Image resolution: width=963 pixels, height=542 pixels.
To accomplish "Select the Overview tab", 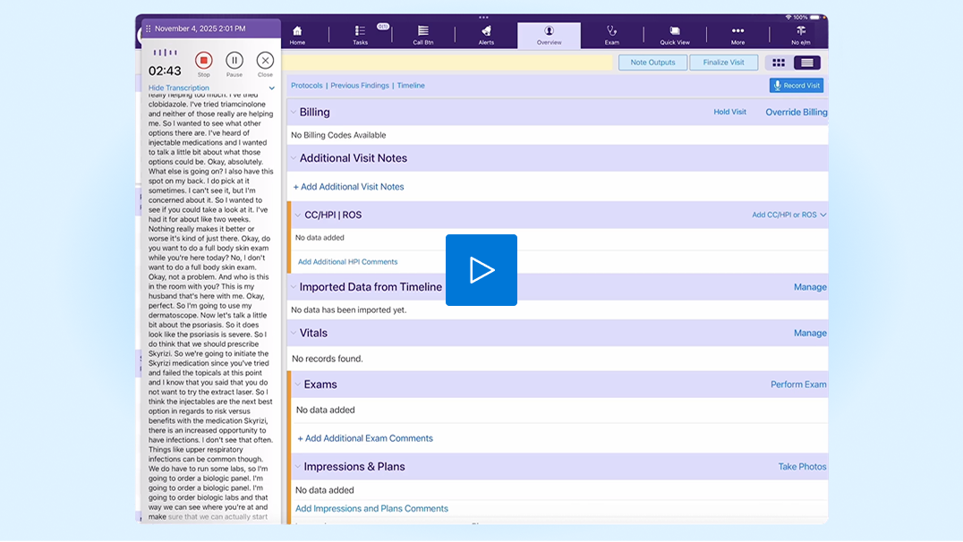I will pos(549,35).
